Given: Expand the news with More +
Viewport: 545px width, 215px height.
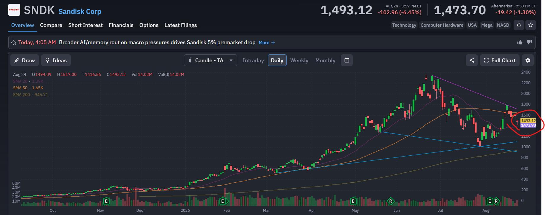Looking at the screenshot, I should pyautogui.click(x=267, y=43).
